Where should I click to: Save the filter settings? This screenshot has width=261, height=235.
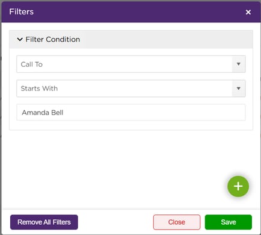click(229, 222)
